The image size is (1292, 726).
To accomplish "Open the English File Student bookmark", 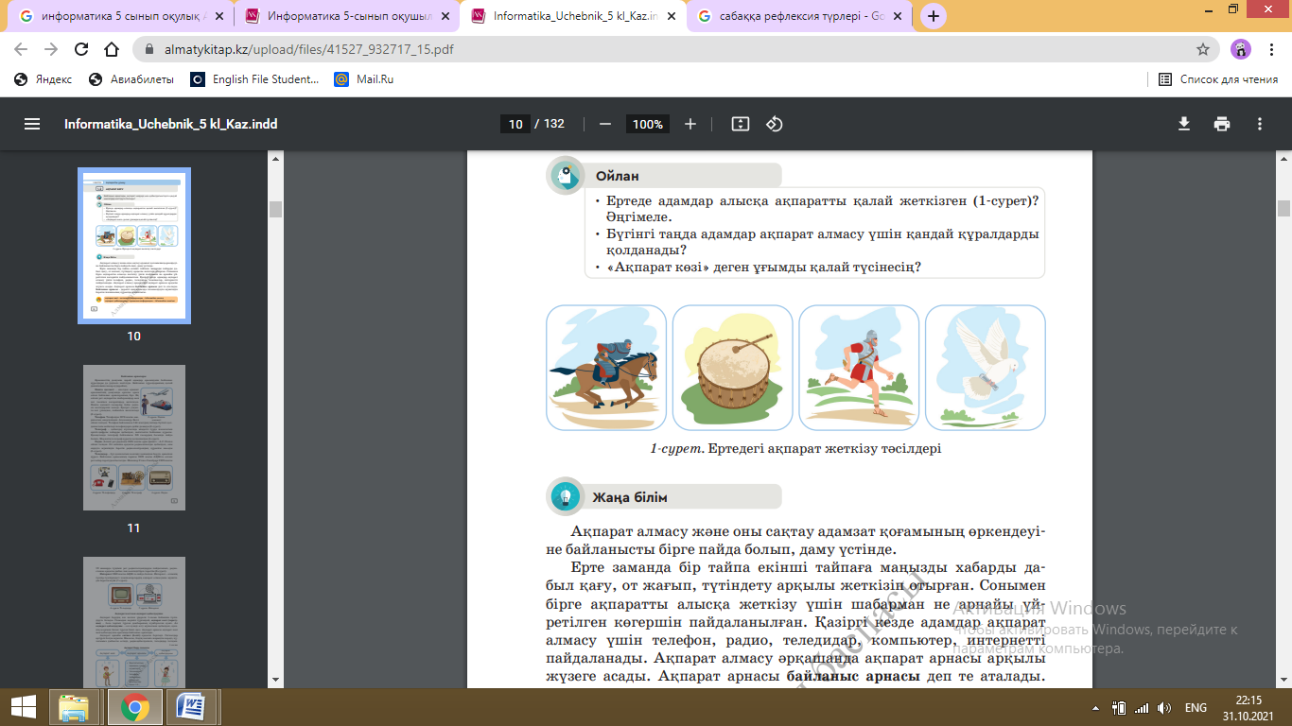I will (x=255, y=79).
